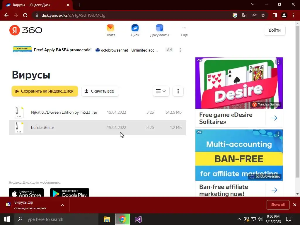Screen dimensions: 300x225
Task: Open Ban-free ad options three dots
Action: [x=278, y=134]
